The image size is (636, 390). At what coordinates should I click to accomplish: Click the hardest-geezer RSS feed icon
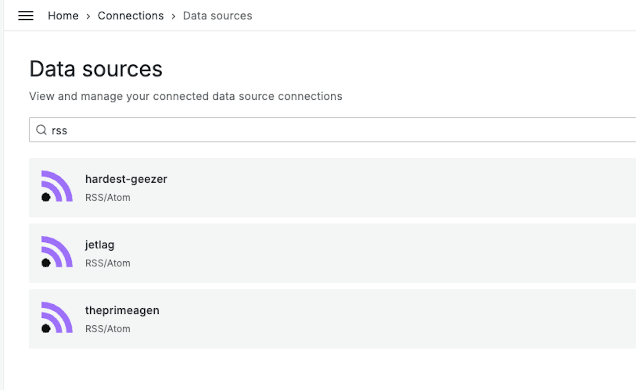[x=57, y=187]
